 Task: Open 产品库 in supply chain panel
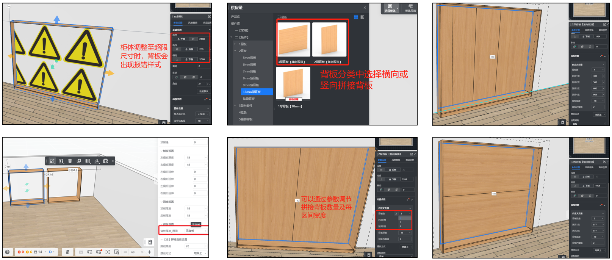coord(235,17)
